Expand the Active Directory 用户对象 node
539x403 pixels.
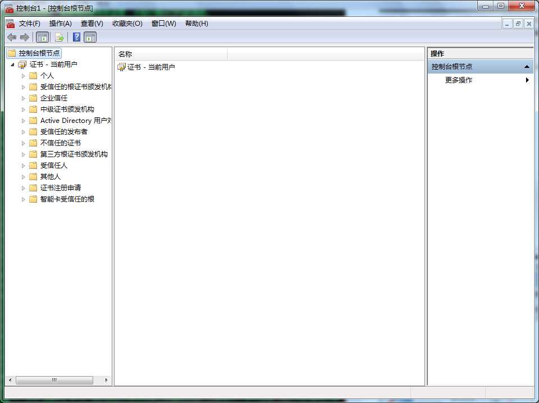pyautogui.click(x=24, y=121)
